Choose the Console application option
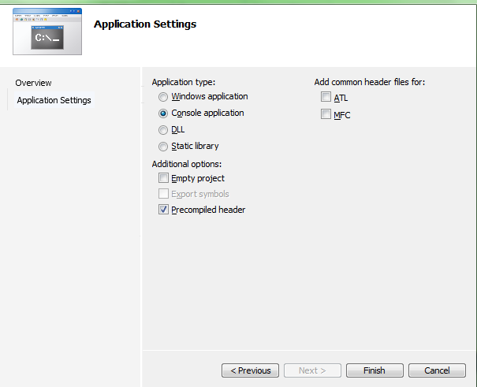The height and width of the screenshot is (387, 477). coord(163,113)
